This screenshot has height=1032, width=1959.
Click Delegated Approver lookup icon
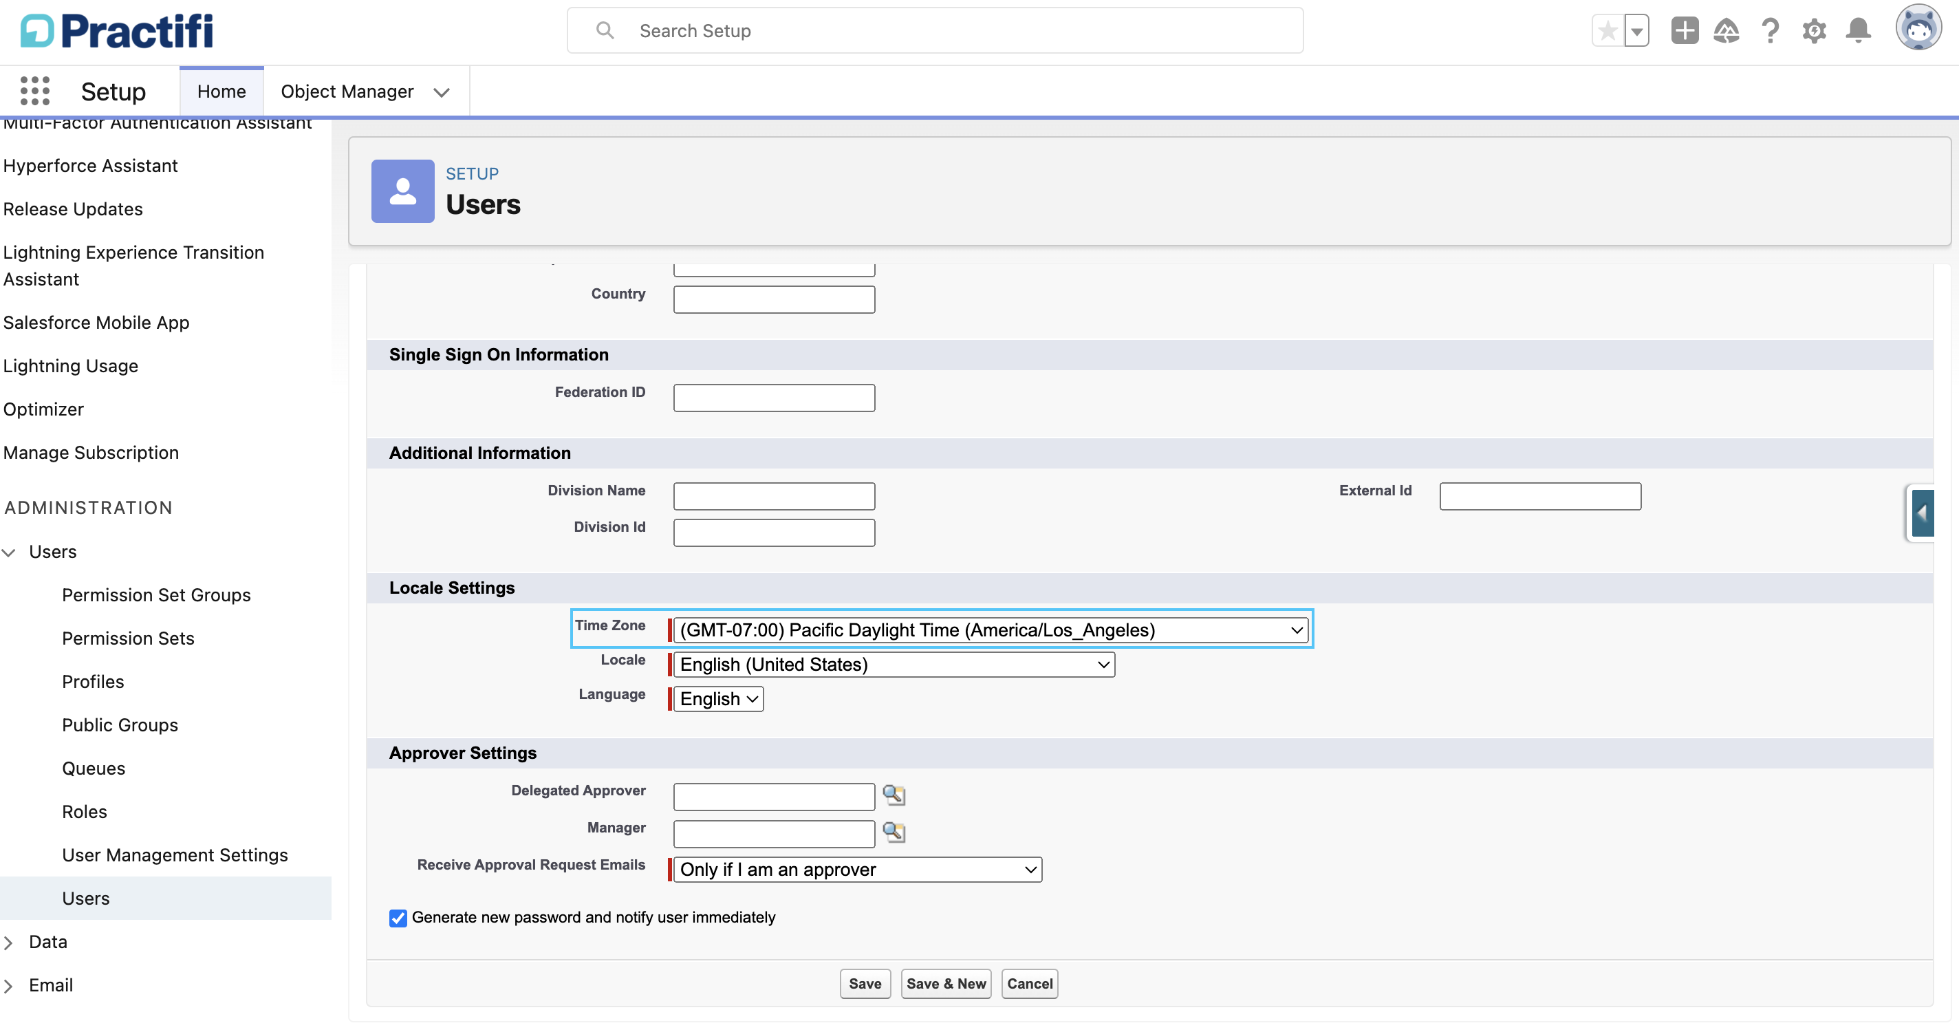[x=894, y=795]
